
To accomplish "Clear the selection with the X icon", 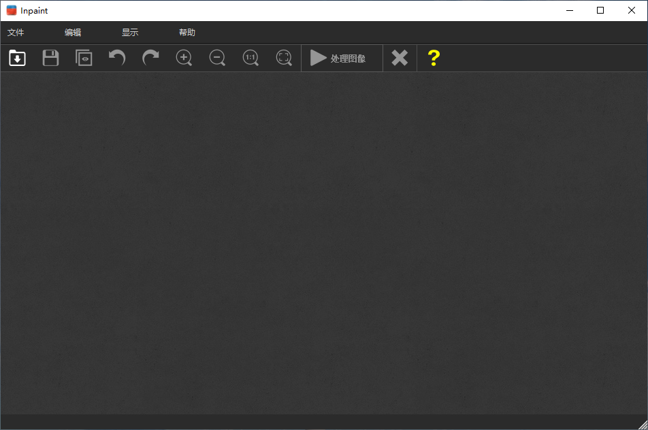I will click(399, 58).
